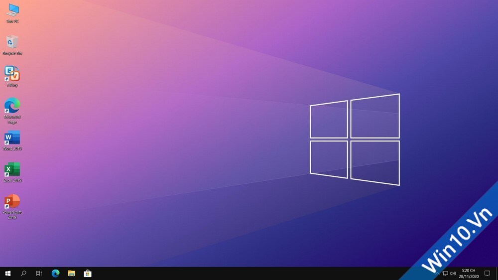Open Task View on the taskbar
The image size is (498, 280).
(39, 274)
